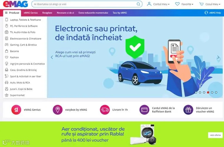Go to next banner slide arrow
The height and width of the screenshot is (147, 224).
coord(218,57)
